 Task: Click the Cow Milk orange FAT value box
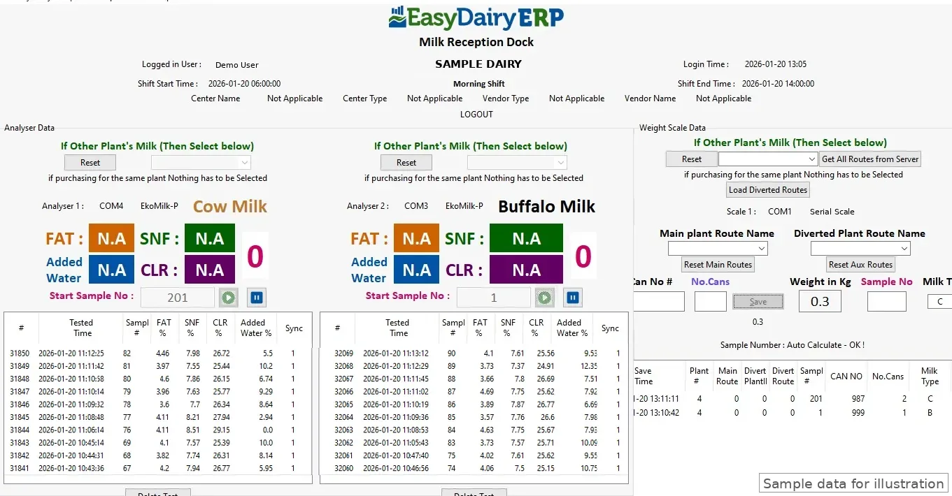tap(111, 238)
